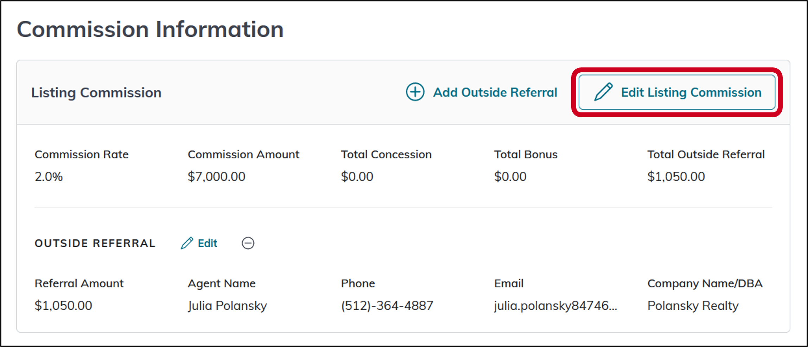808x347 pixels.
Task: Click the agent name Julia Polansky
Action: pos(227,306)
